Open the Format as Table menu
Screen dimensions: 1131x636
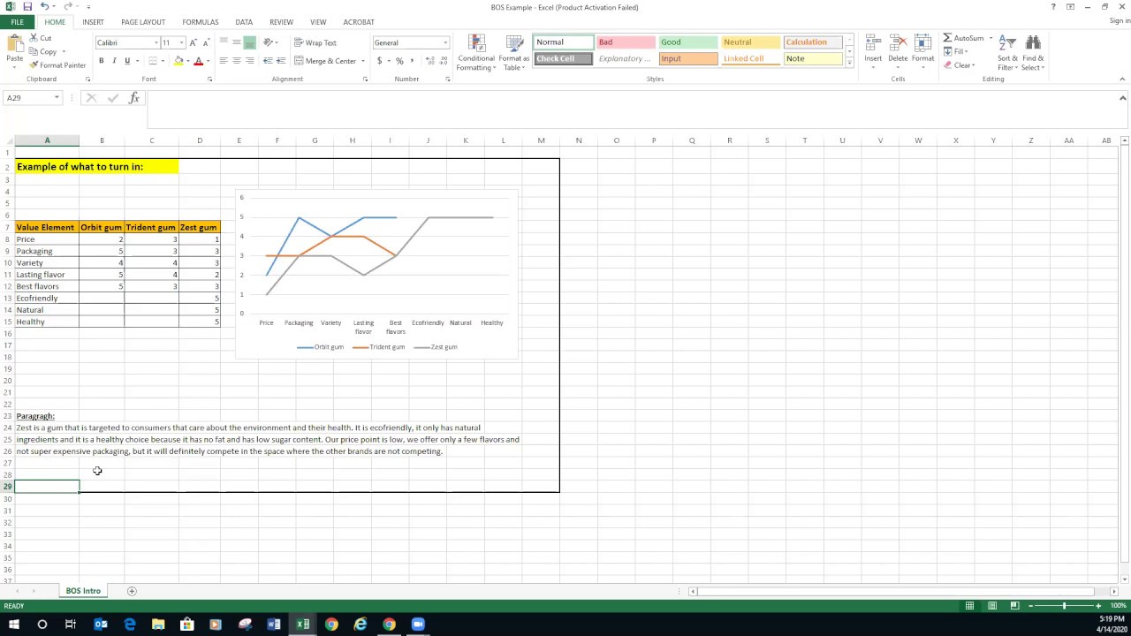[x=514, y=54]
